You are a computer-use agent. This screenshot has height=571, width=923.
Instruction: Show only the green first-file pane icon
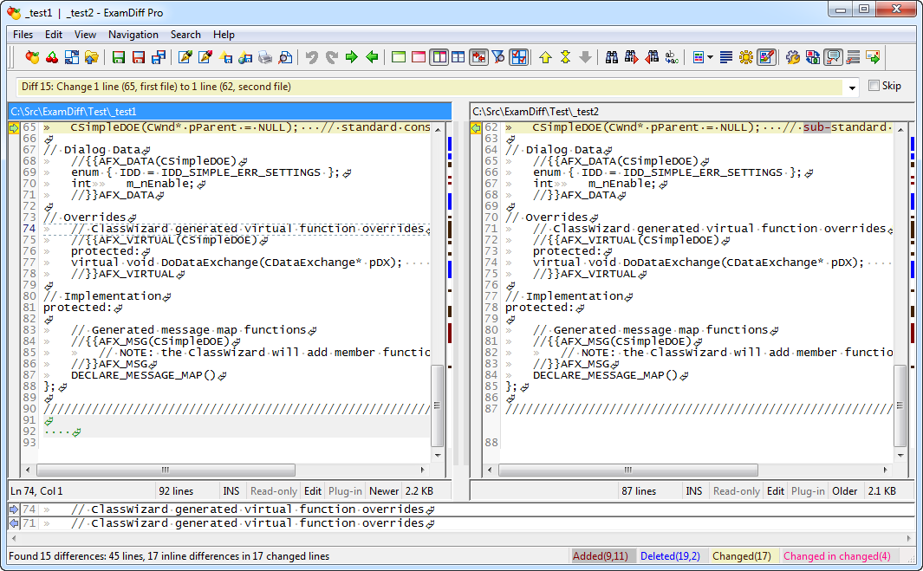pos(399,57)
